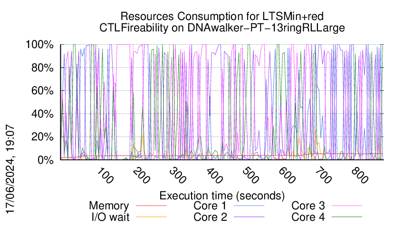Click the timestamp '17/06/2024, 19:07'
The width and height of the screenshot is (404, 226).
click(x=10, y=169)
